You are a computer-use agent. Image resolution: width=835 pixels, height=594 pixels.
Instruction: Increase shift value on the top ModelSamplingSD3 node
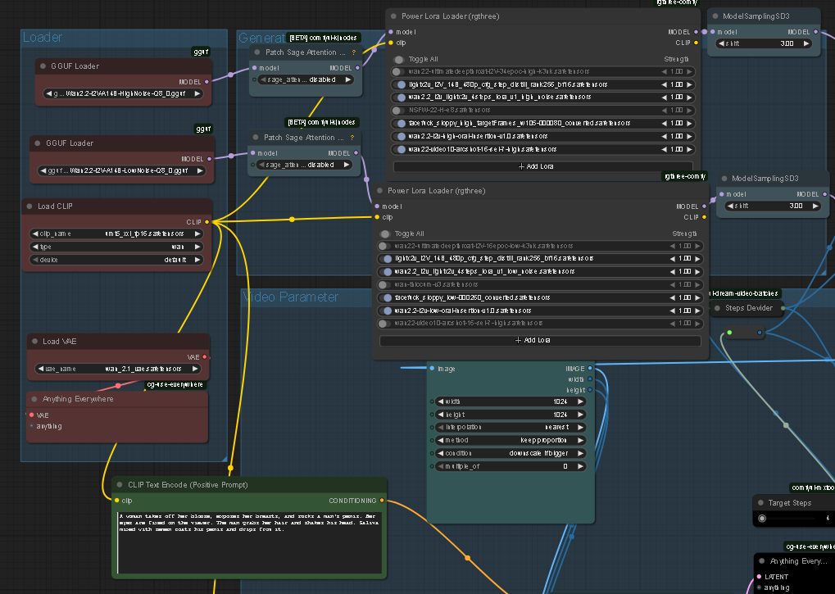pos(807,43)
